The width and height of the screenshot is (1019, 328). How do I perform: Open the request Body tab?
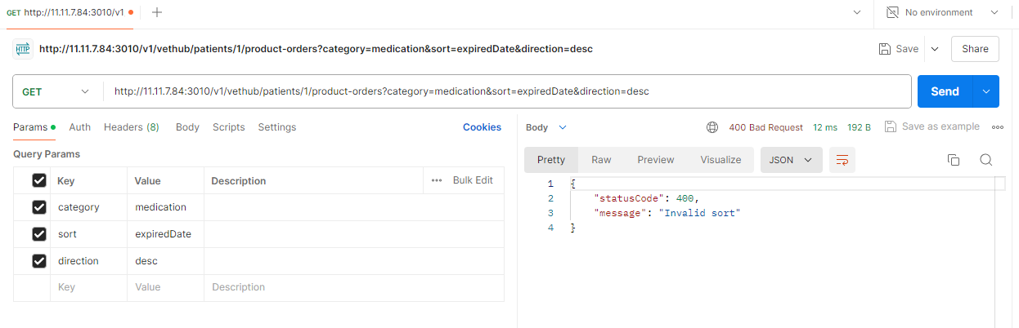(187, 127)
